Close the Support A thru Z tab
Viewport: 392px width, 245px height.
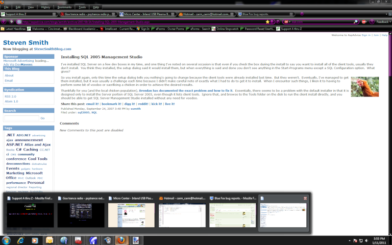point(54,14)
